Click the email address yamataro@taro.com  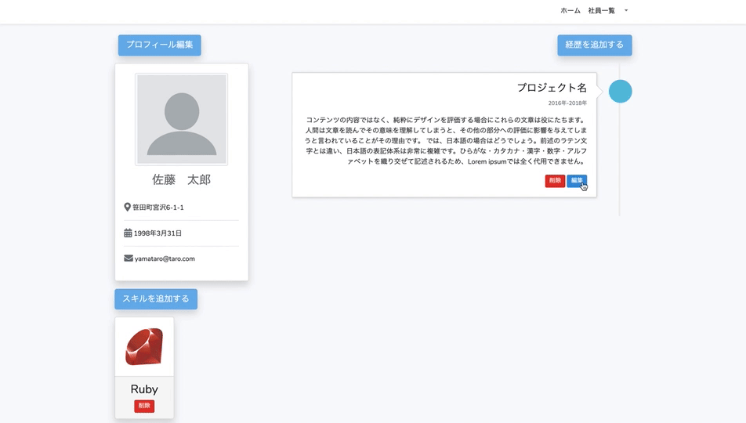tap(165, 258)
